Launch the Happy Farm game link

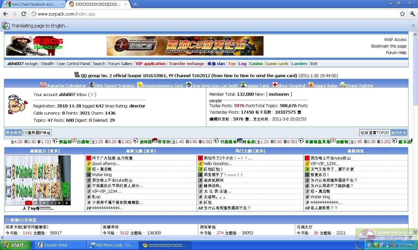coord(258,86)
